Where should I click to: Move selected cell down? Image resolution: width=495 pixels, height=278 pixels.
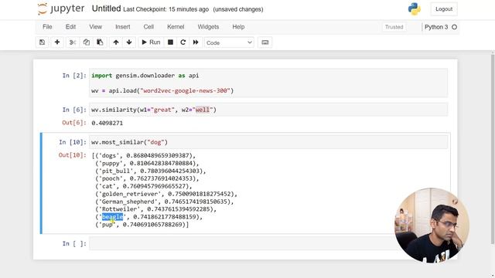point(129,42)
